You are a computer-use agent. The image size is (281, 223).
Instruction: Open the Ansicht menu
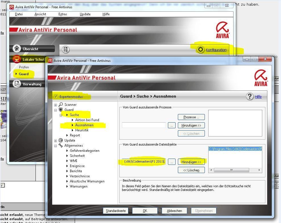tap(40, 14)
